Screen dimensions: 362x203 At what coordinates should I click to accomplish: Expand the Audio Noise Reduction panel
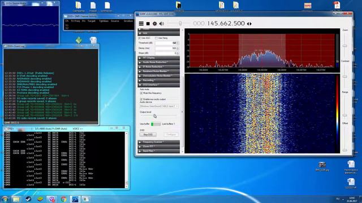pos(158,62)
